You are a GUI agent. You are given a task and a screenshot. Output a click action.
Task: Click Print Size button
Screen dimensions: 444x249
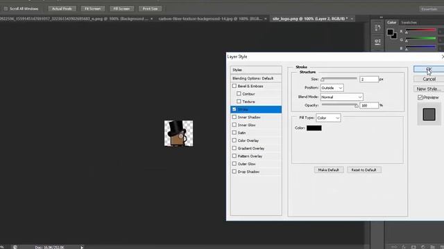pos(150,9)
